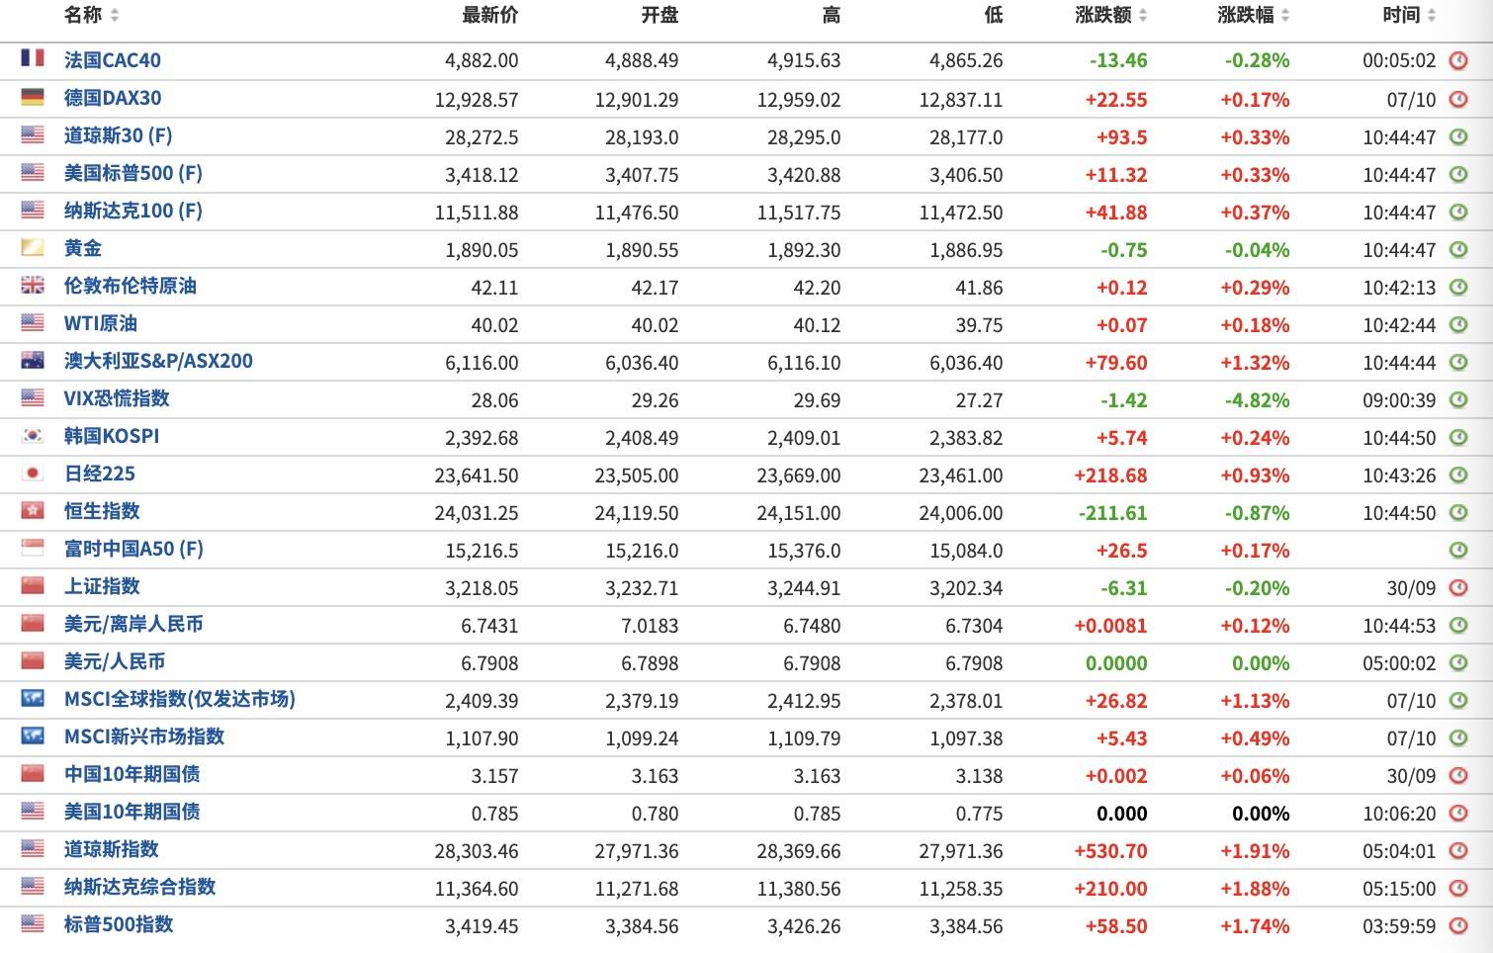Open the 法国CAC40 index link
Viewport: 1493px width, 953px height.
pyautogui.click(x=113, y=60)
